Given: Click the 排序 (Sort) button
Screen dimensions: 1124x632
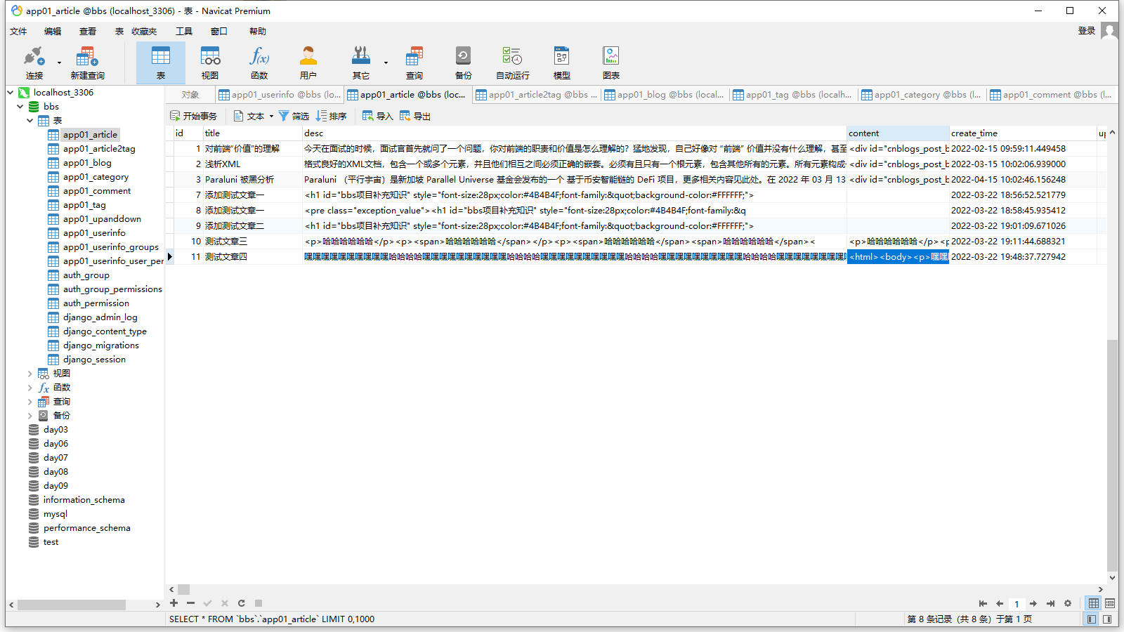Looking at the screenshot, I should click(331, 116).
